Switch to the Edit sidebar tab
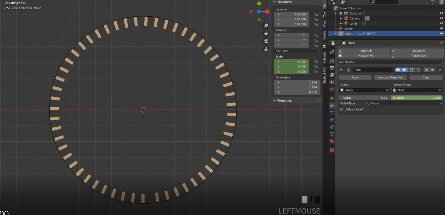This screenshot has width=445, height=215. pyautogui.click(x=324, y=46)
